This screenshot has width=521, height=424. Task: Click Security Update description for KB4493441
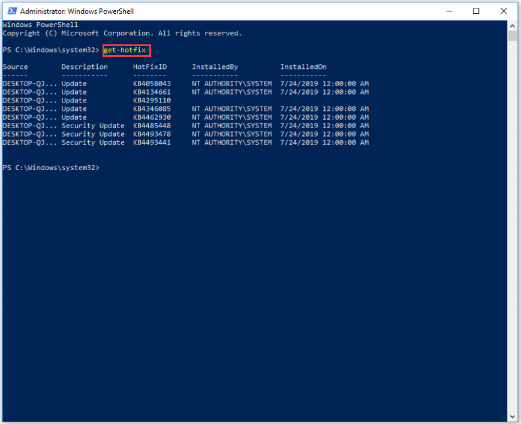tap(93, 143)
